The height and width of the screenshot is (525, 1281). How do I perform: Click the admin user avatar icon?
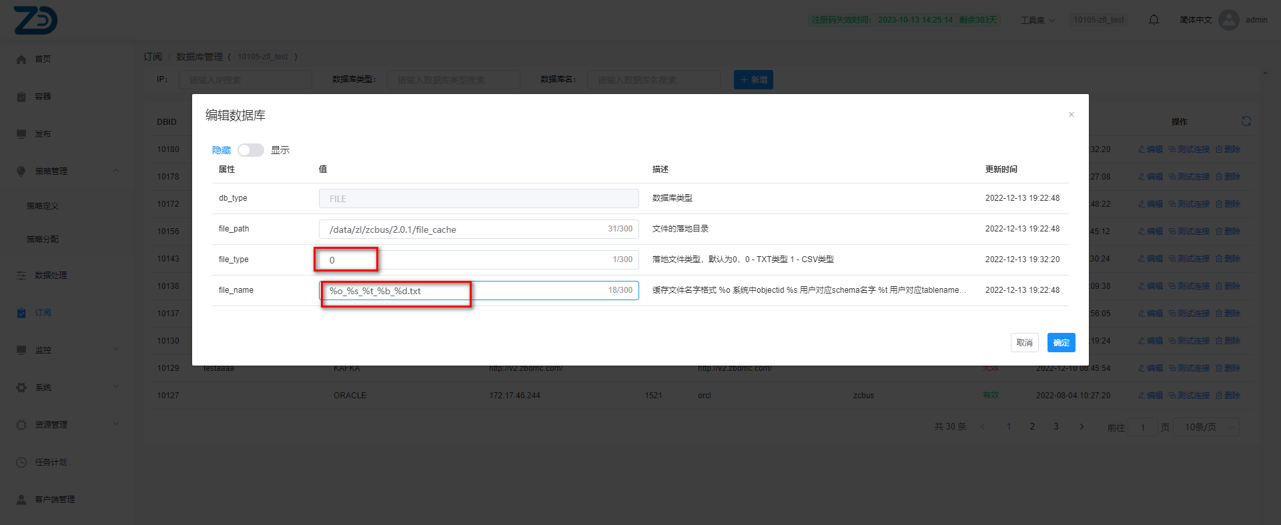1228,20
